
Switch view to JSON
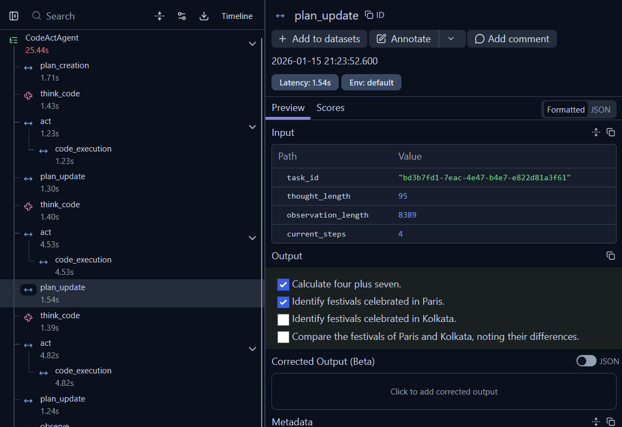[x=600, y=110]
